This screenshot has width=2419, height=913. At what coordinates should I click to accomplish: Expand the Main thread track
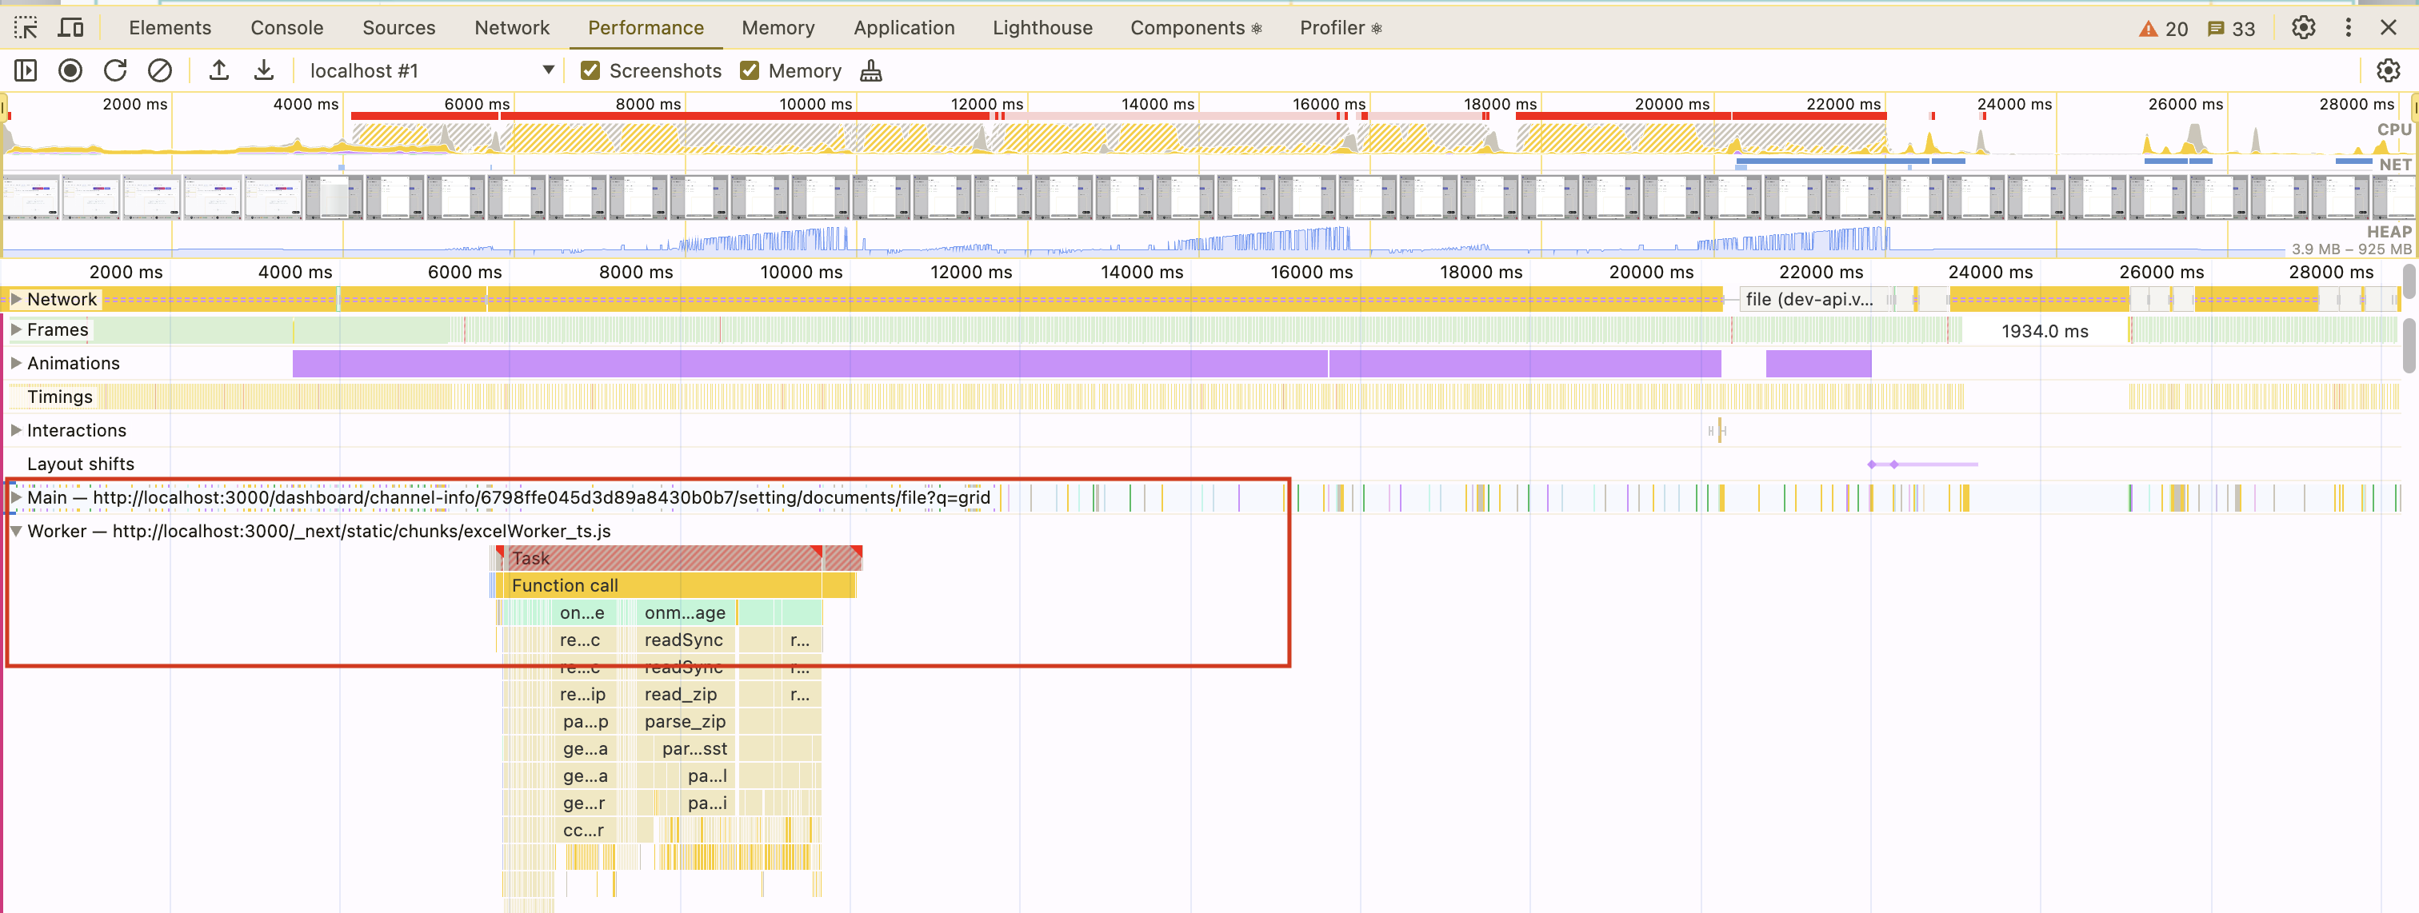click(x=16, y=497)
